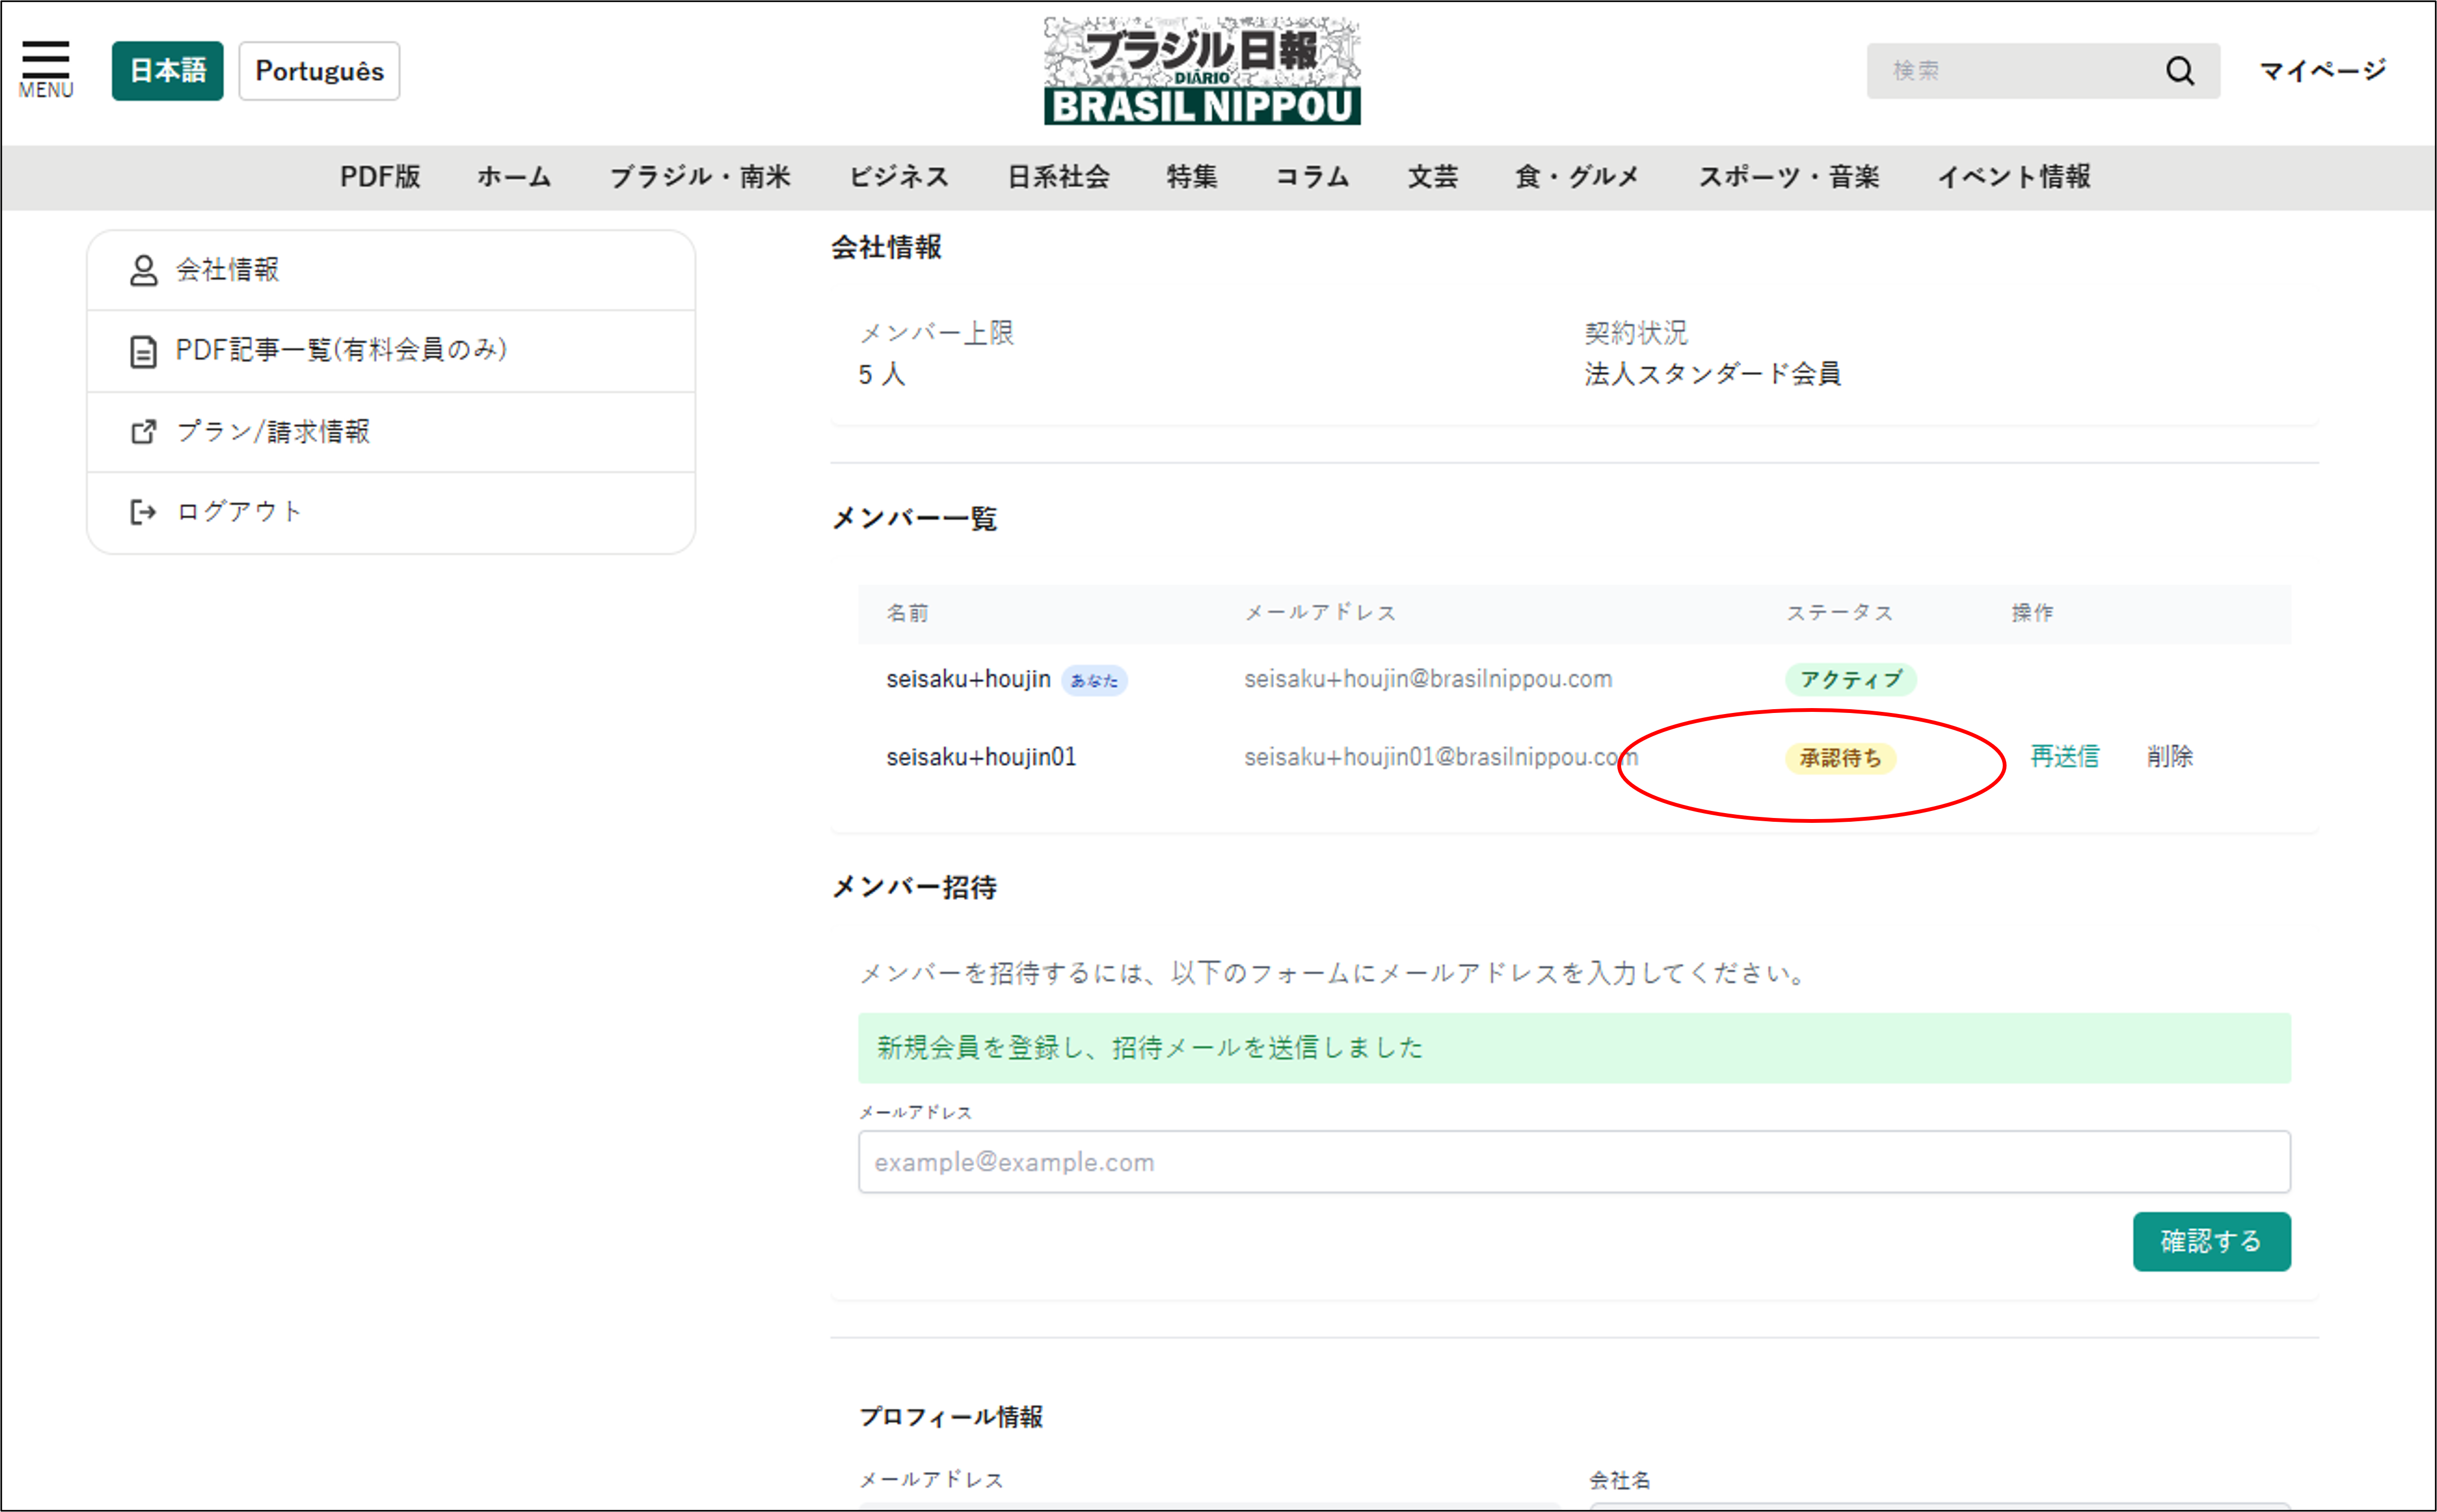This screenshot has height=1512, width=2437.
Task: Click the 法人スタンダード会員 contract text
Action: [x=1712, y=374]
